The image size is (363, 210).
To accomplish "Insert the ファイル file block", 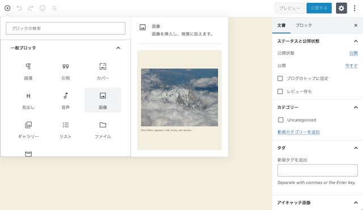I will 103,129.
